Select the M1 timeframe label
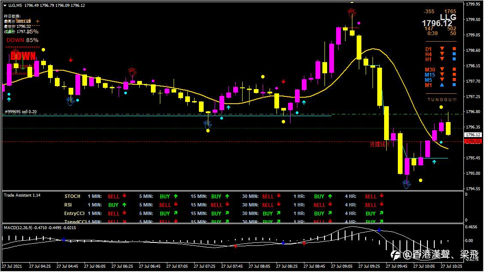The width and height of the screenshot is (484, 272). (x=428, y=85)
